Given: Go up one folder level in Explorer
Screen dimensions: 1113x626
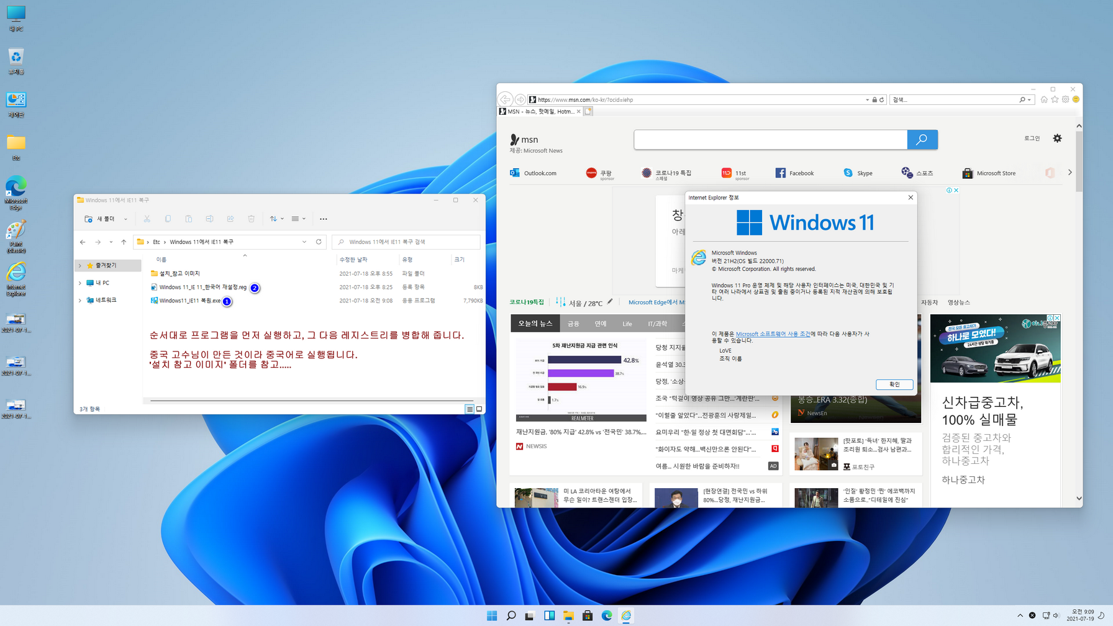Looking at the screenshot, I should (124, 242).
